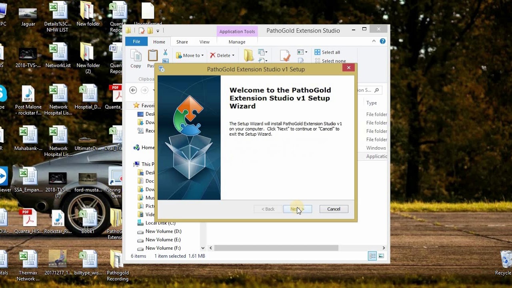Switch to the Share ribbon tab
Viewport: 512px width, 288px height.
click(x=182, y=42)
